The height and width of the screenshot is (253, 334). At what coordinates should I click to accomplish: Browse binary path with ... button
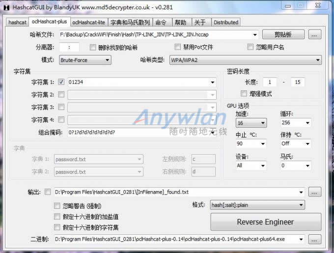(x=314, y=239)
